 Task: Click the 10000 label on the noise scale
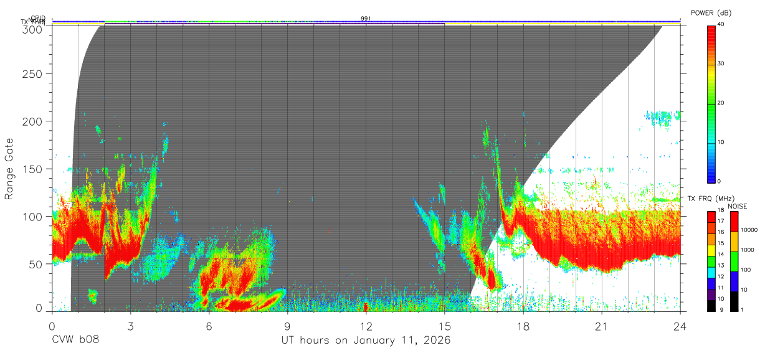point(749,230)
